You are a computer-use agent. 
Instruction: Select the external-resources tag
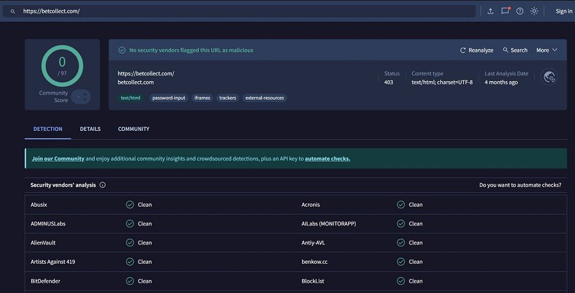(x=264, y=98)
